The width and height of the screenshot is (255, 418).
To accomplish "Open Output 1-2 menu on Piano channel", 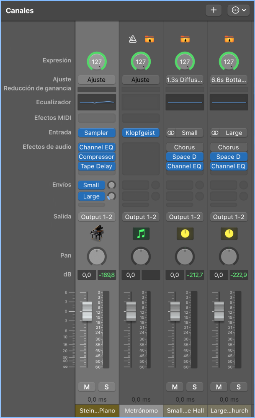I will pos(97,217).
